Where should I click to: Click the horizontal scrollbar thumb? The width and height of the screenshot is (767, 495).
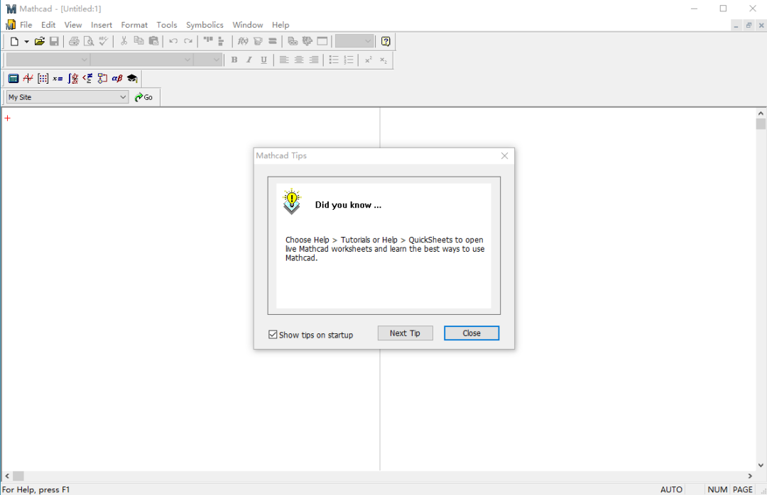point(18,476)
